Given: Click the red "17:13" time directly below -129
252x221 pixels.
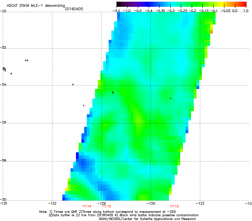Looking at the screenshot, I should tap(106, 206).
